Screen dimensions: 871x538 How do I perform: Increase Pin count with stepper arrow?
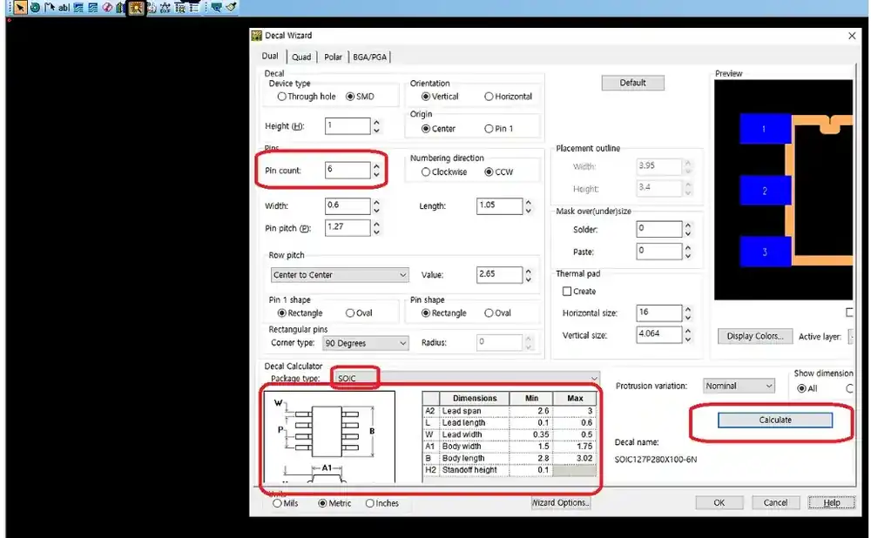pos(376,166)
